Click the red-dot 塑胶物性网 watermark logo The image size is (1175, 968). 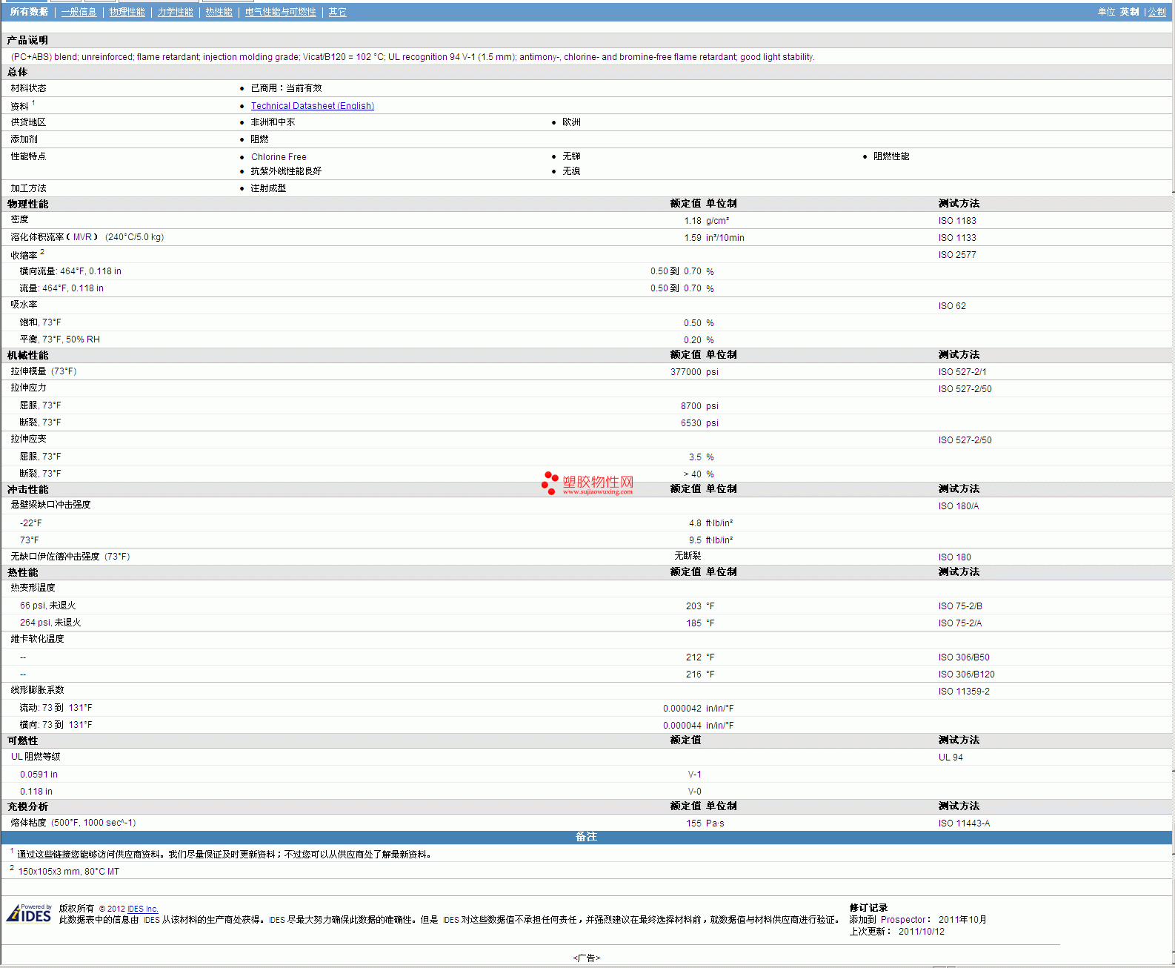pyautogui.click(x=587, y=483)
